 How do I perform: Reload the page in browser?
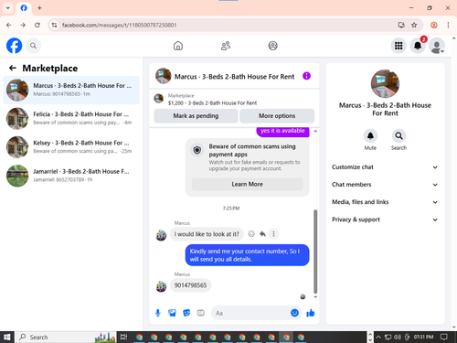tap(37, 25)
